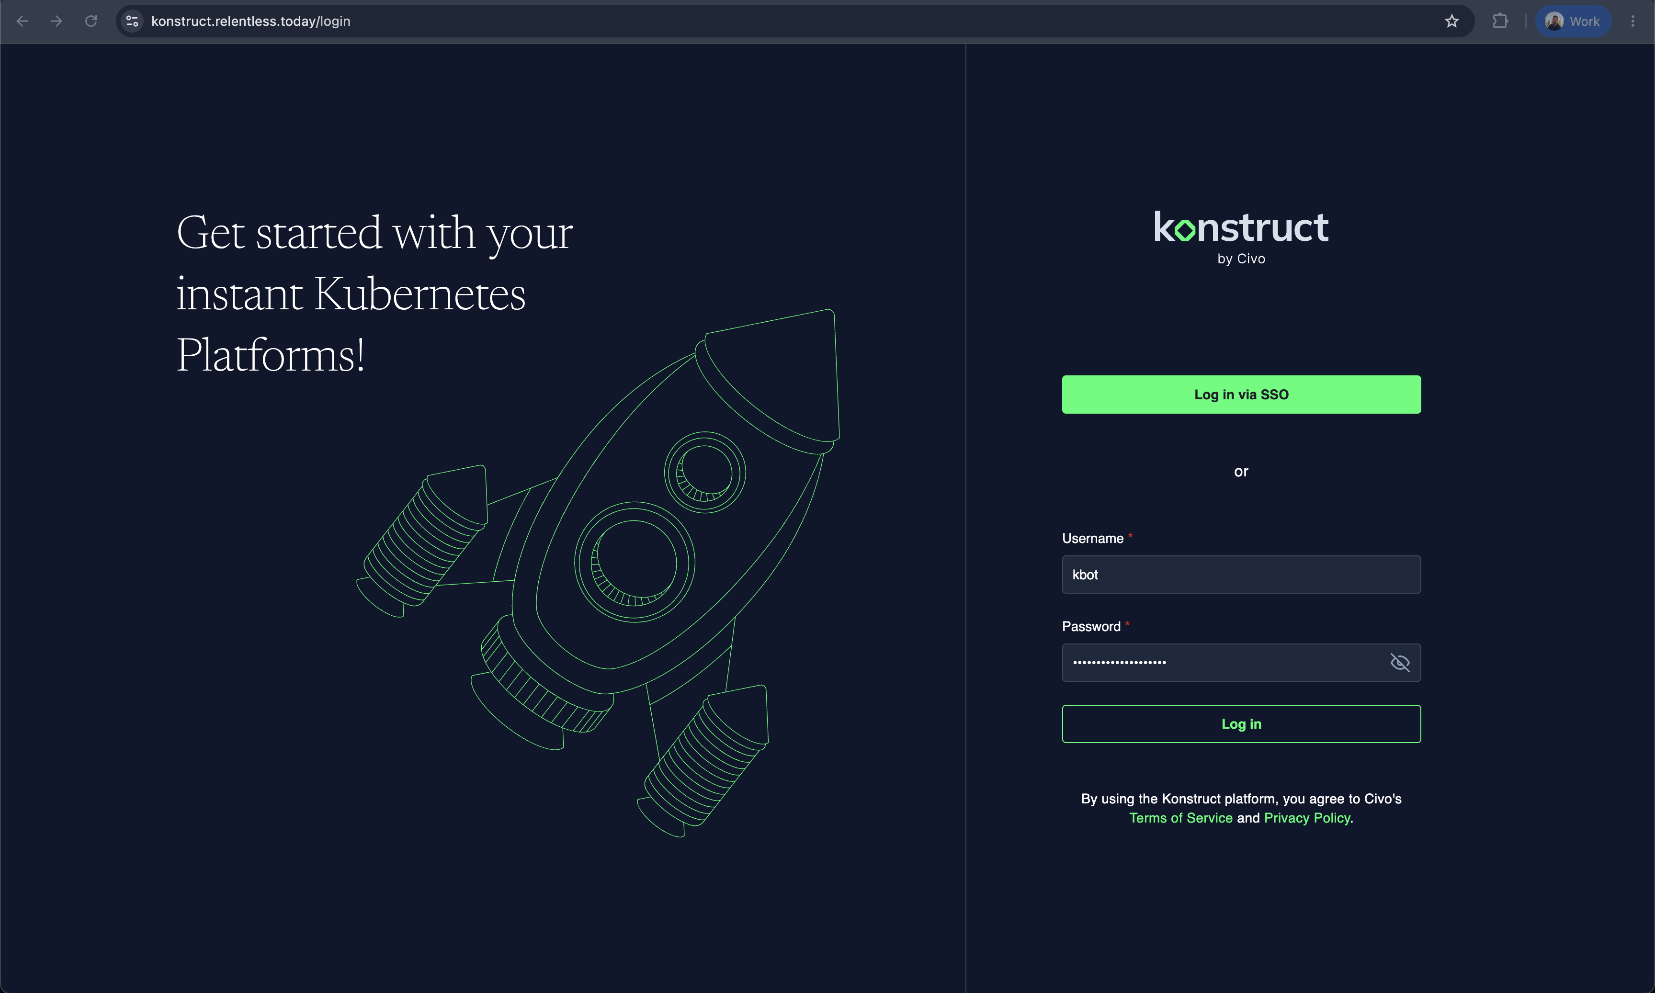Click the outlined Log in button
The image size is (1655, 993).
point(1241,724)
